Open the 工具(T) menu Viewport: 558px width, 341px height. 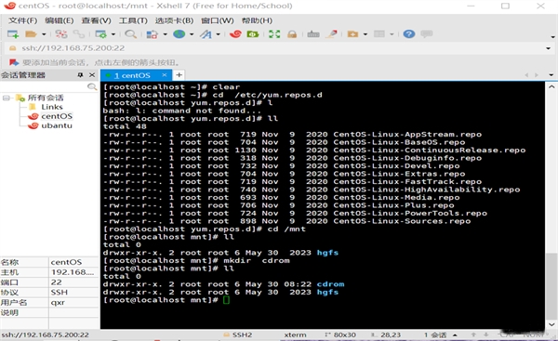tap(133, 20)
